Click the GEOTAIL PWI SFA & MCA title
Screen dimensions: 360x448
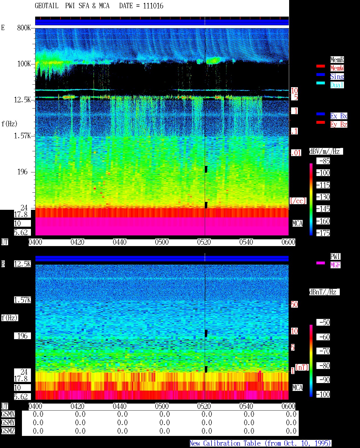(x=72, y=6)
